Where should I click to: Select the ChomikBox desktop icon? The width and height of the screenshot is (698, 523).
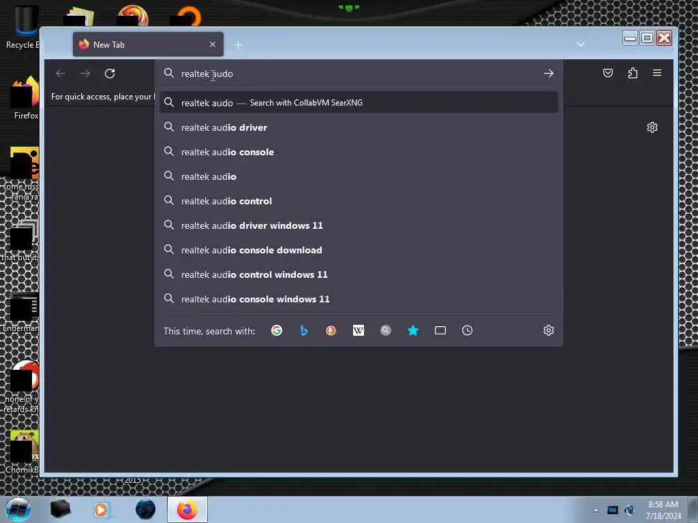(22, 451)
